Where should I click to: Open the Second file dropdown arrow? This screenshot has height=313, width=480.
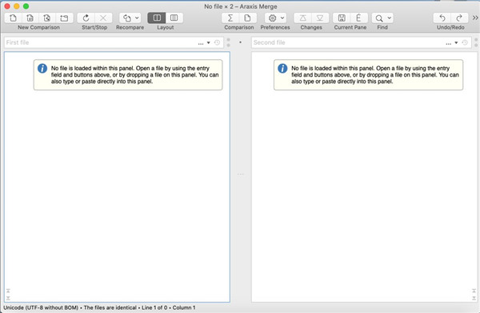[x=456, y=43]
